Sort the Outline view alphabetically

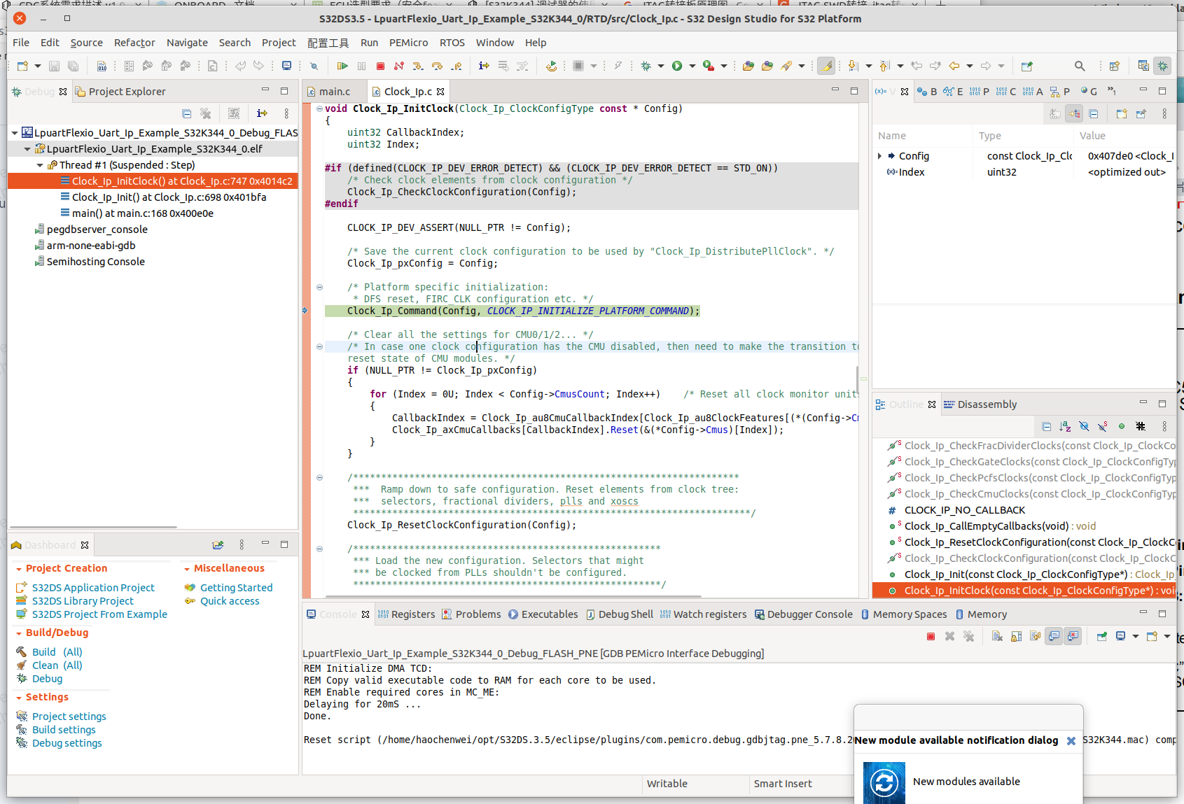[x=1065, y=426]
